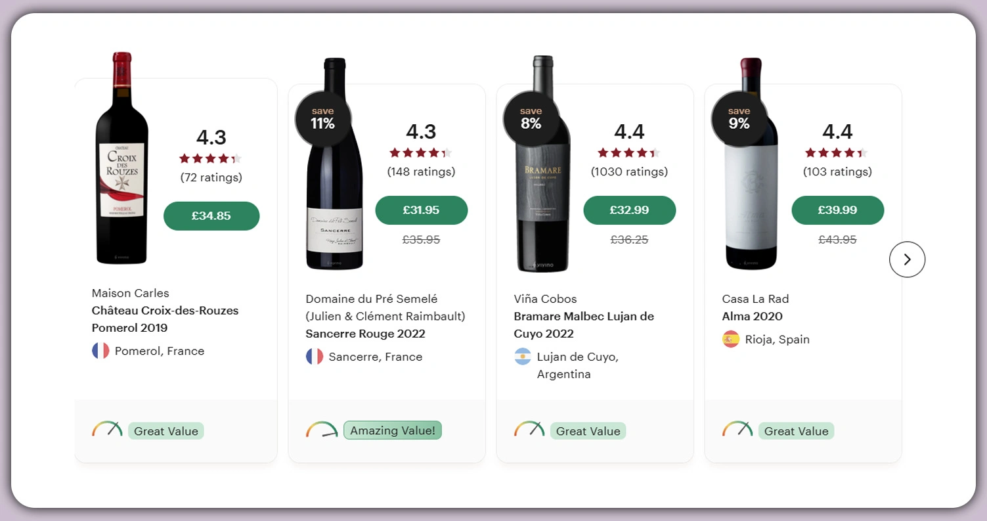Click the £31.95 price button
The width and height of the screenshot is (987, 521).
click(421, 210)
